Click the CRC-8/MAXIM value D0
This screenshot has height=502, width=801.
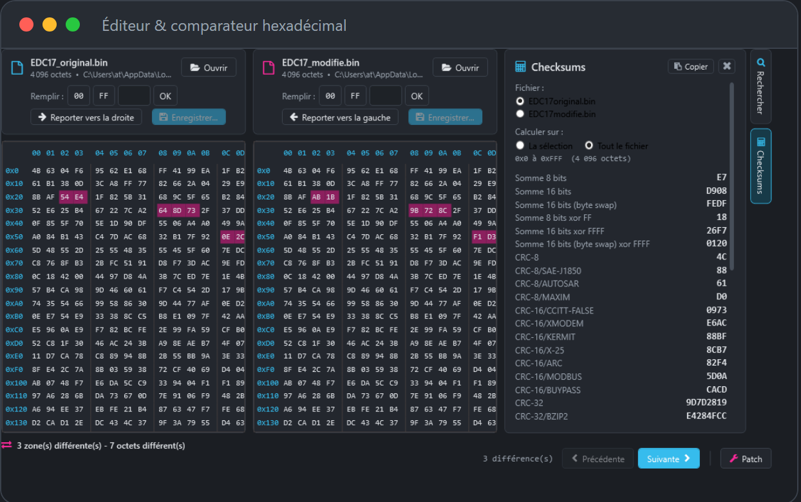coord(722,297)
